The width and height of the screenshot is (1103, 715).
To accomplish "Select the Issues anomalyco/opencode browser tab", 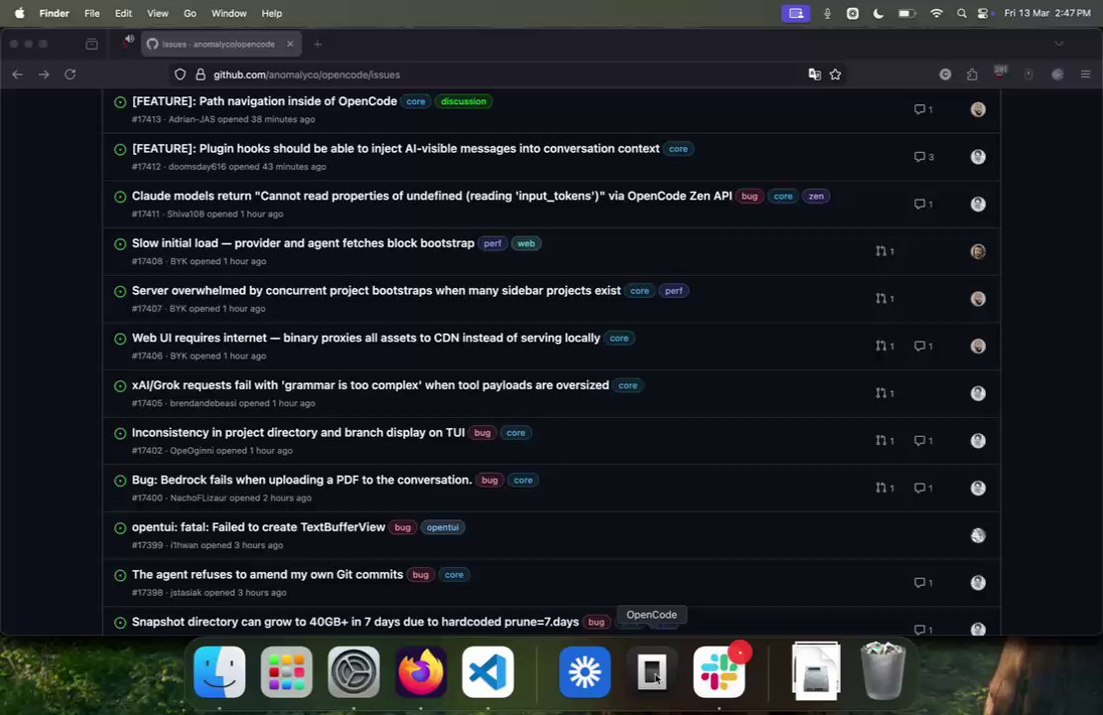I will point(221,44).
